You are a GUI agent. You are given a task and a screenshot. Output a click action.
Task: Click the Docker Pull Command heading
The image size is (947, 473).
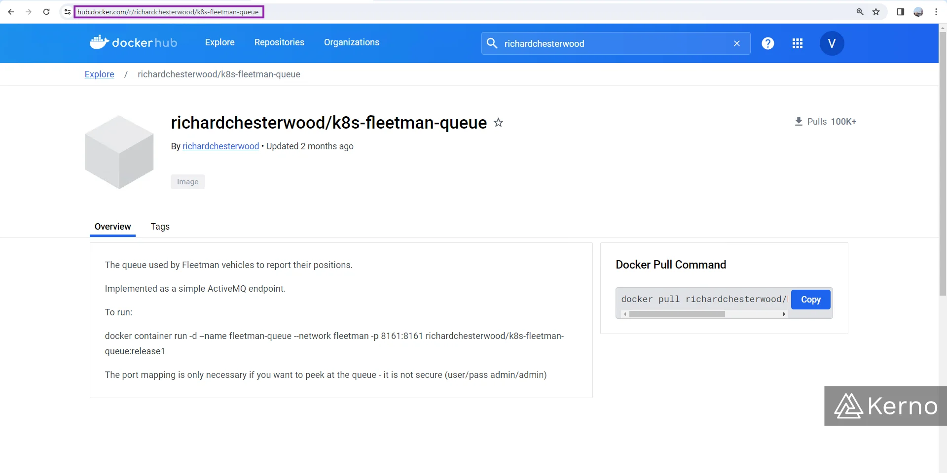671,265
